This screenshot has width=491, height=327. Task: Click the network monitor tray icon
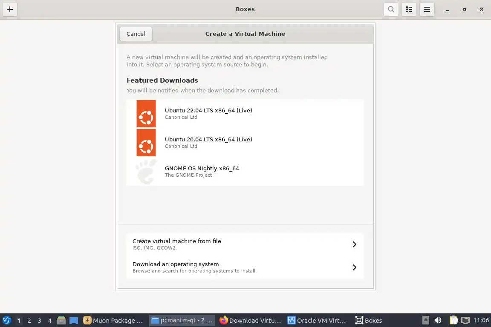(x=465, y=320)
